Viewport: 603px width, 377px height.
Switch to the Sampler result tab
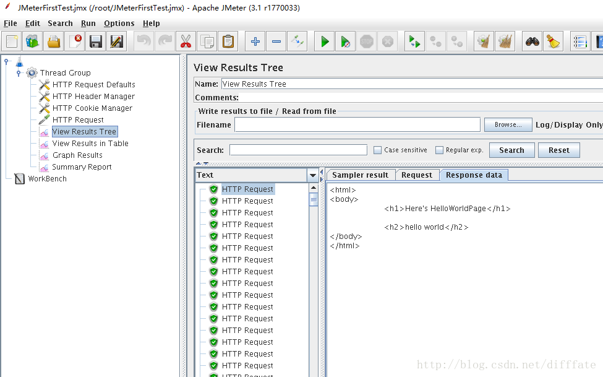coord(361,175)
